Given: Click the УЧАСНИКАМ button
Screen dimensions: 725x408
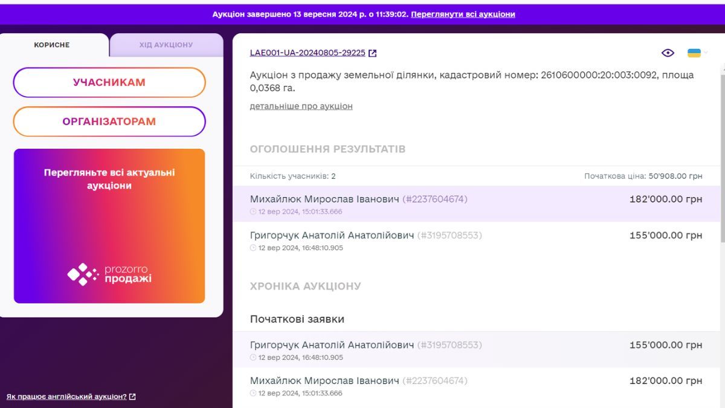Looking at the screenshot, I should point(109,82).
